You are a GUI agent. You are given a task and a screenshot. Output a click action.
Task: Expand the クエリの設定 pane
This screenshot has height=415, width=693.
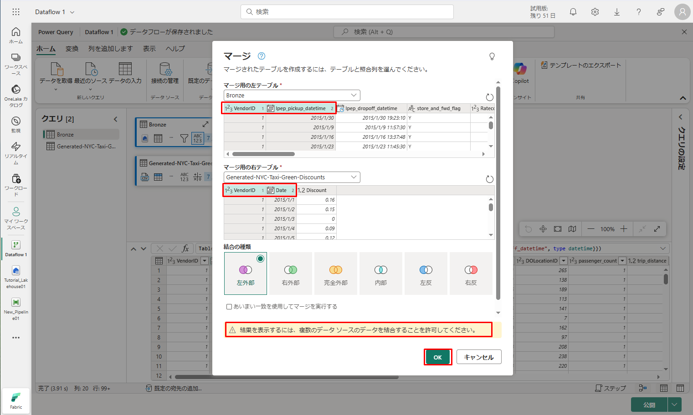[x=681, y=117]
